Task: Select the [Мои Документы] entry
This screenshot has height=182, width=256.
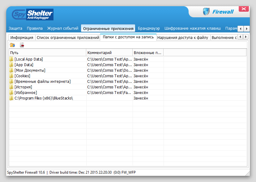Action: click(30, 70)
